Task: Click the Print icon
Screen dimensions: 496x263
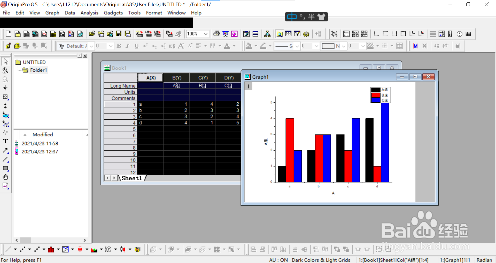Action: [x=216, y=34]
